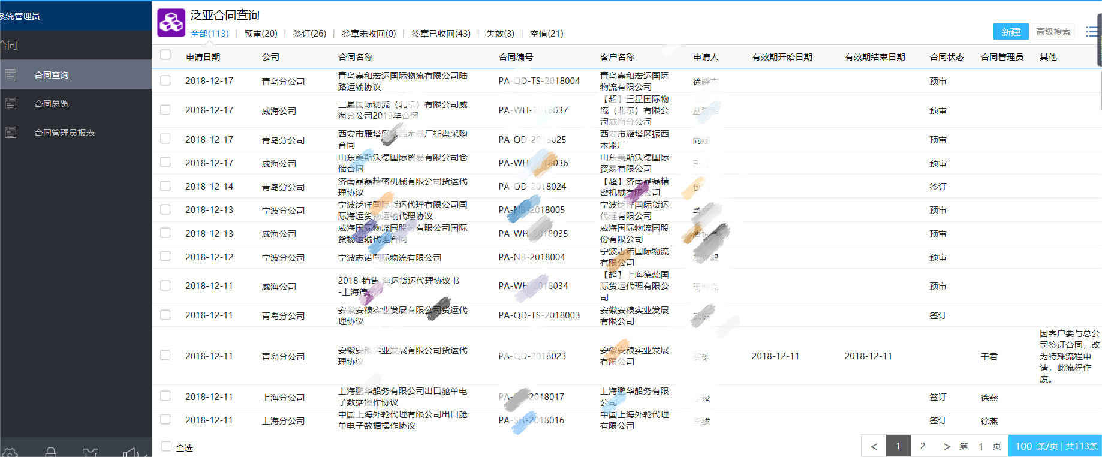1102x457 pixels.
Task: Go to next page with the > arrow
Action: click(947, 446)
